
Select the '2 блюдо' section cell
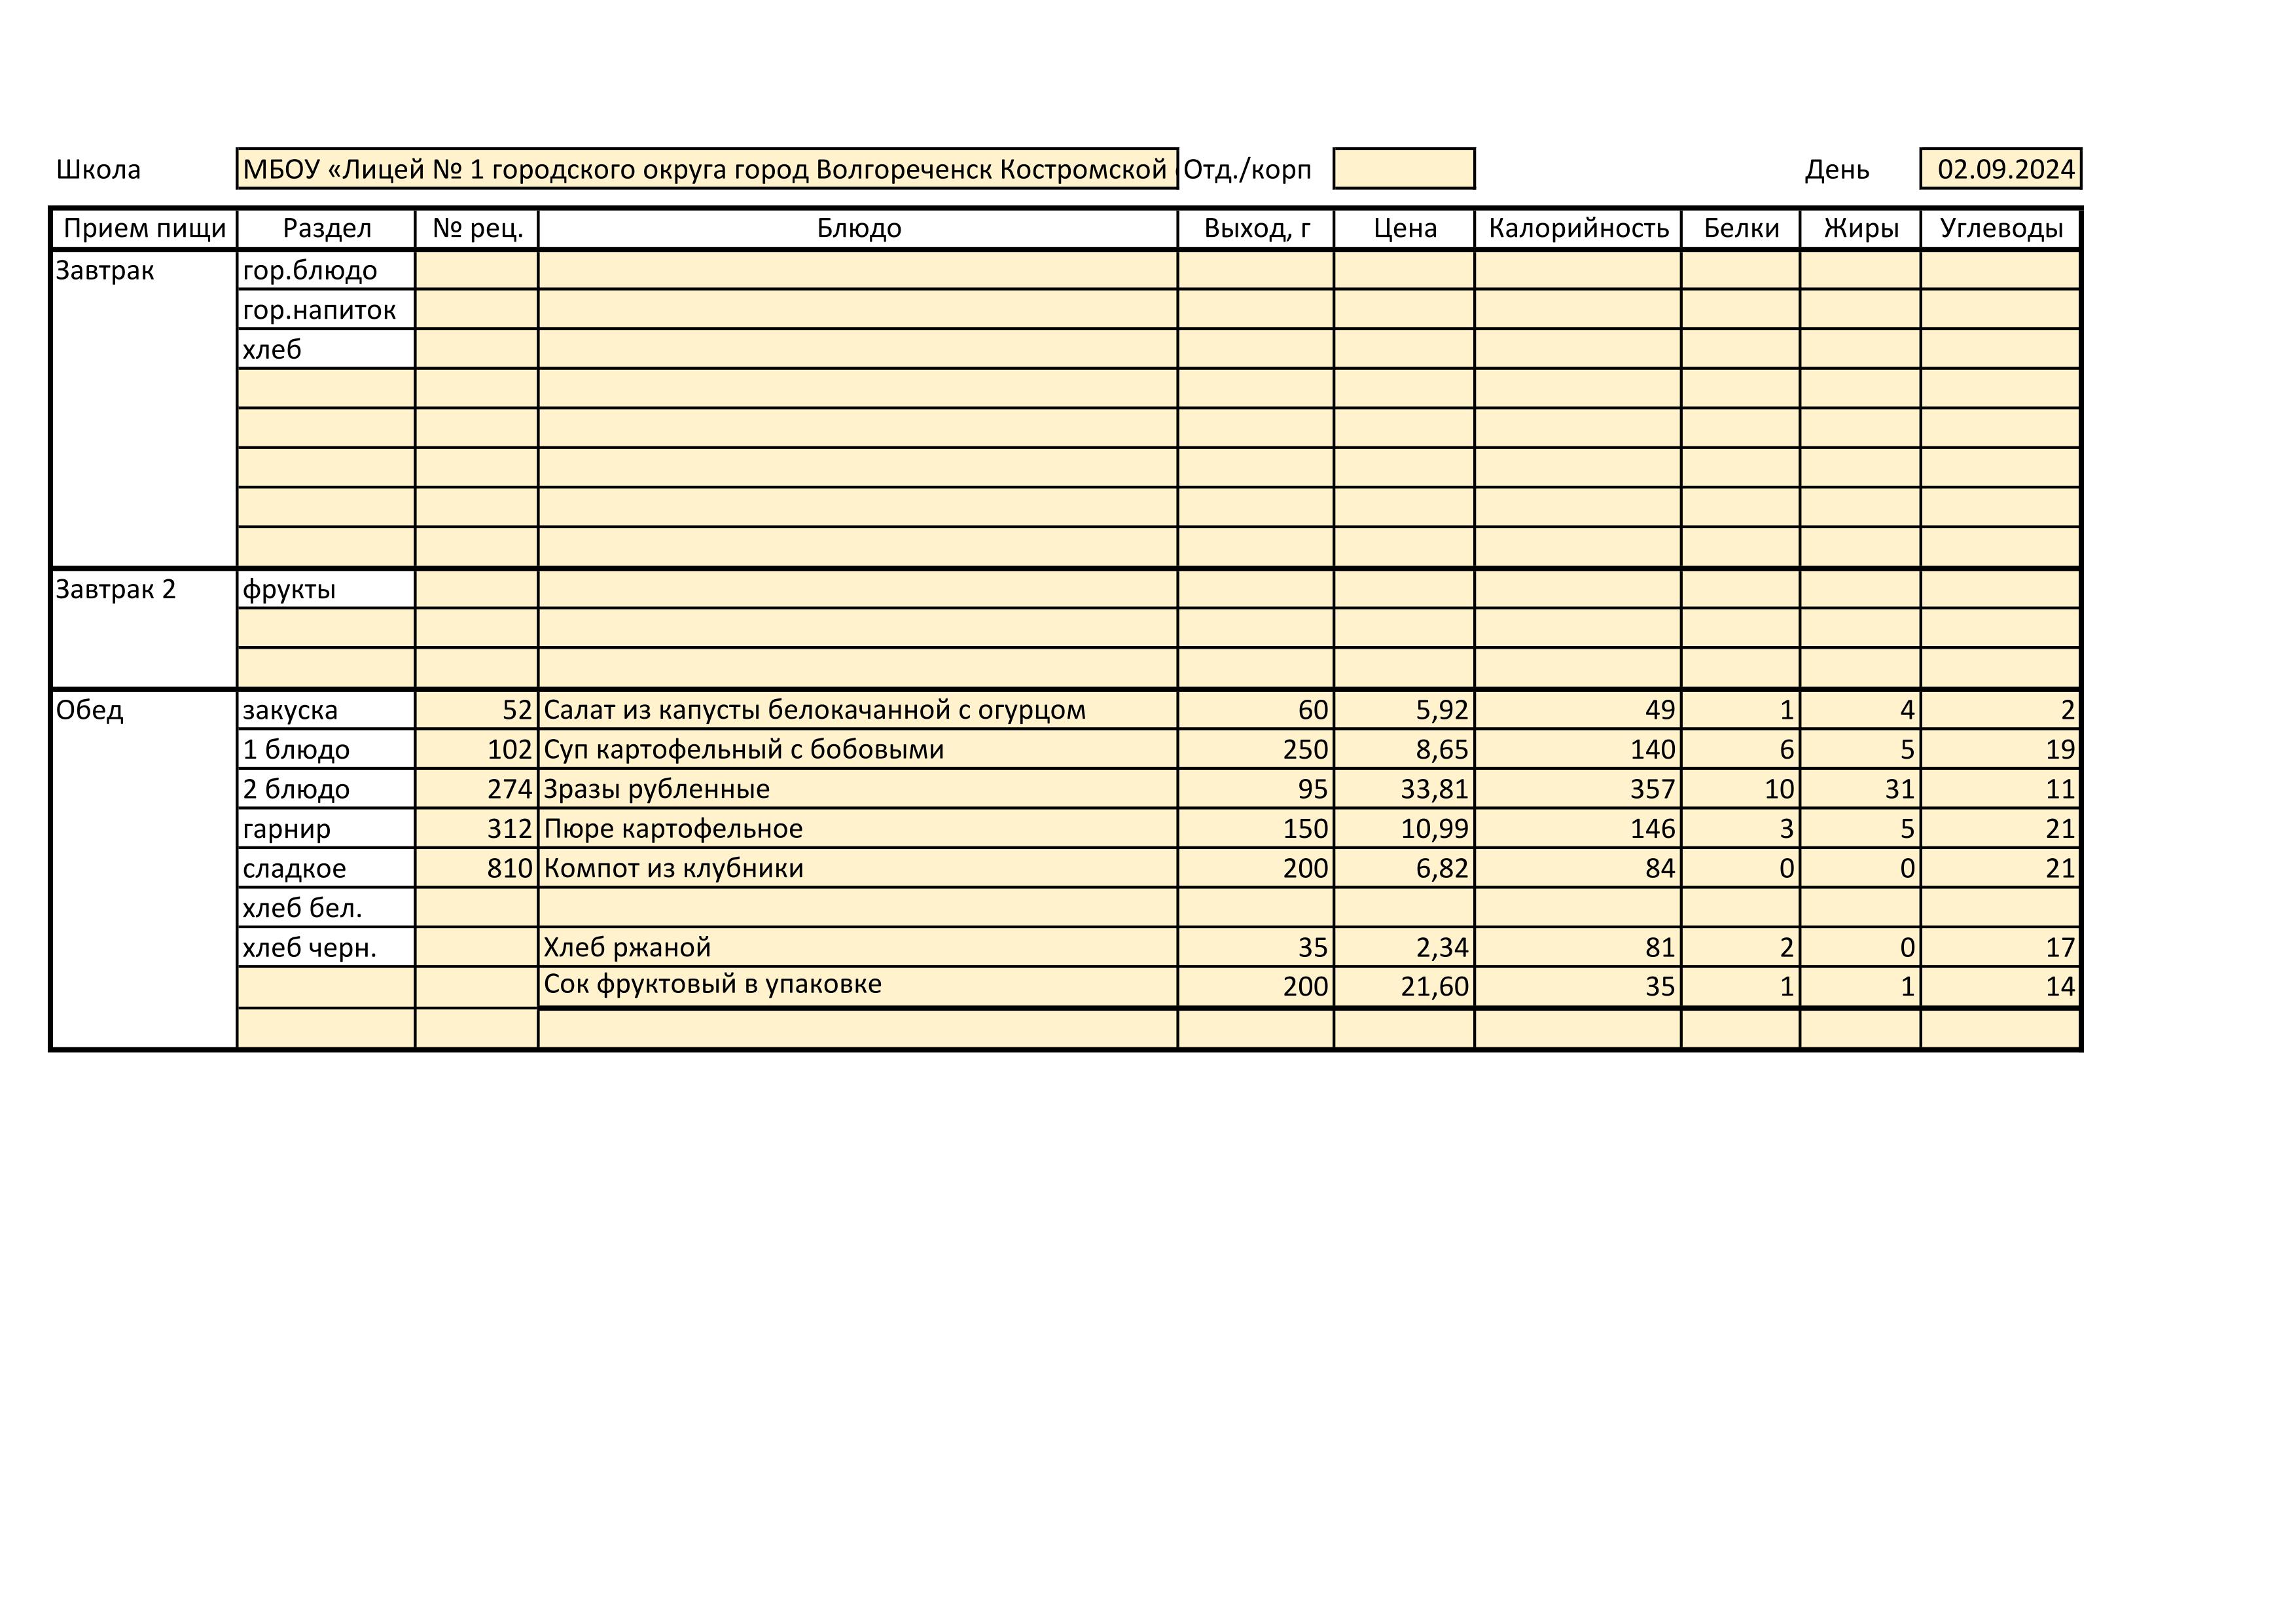[x=326, y=789]
